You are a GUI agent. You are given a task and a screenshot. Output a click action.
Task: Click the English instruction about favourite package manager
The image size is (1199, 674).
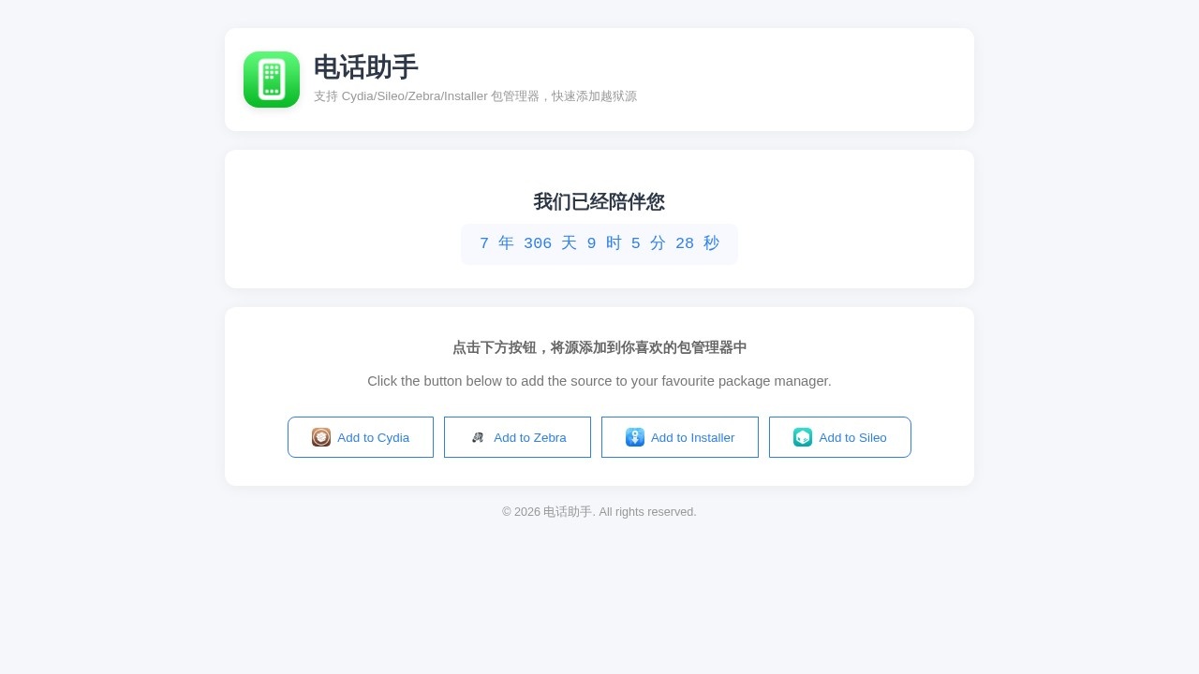599,381
